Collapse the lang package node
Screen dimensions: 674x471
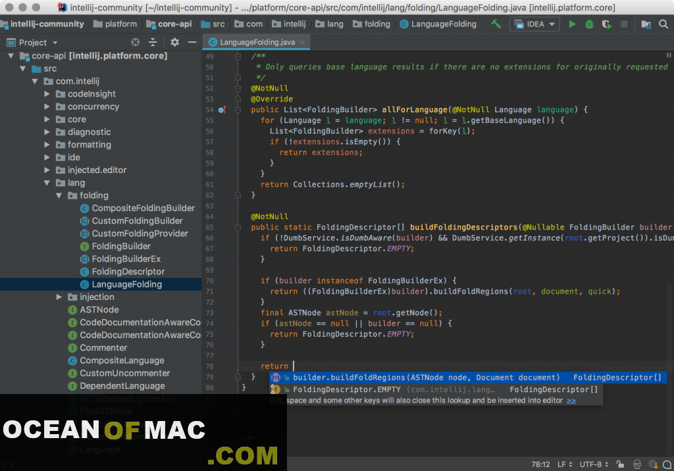(x=47, y=183)
